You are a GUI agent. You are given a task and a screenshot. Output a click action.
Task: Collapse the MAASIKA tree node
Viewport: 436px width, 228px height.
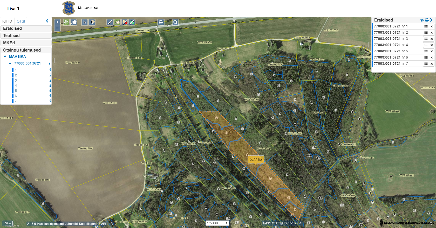5,56
